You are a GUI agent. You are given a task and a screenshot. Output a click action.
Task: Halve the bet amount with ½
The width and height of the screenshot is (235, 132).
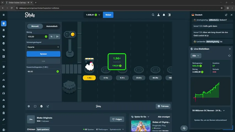point(52,37)
